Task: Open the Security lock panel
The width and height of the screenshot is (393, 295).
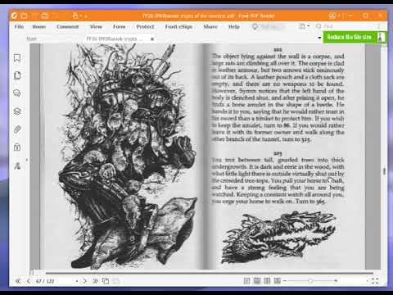Action: click(17, 147)
